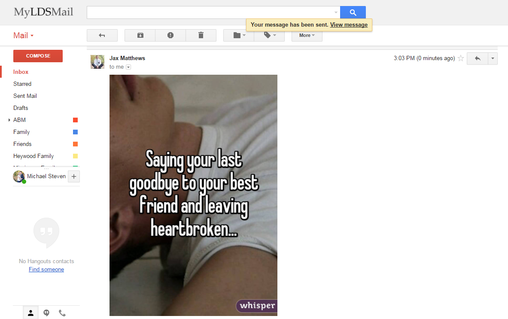Switch to Hangouts conversations tab icon
Image resolution: width=508 pixels, height=319 pixels.
(x=46, y=313)
